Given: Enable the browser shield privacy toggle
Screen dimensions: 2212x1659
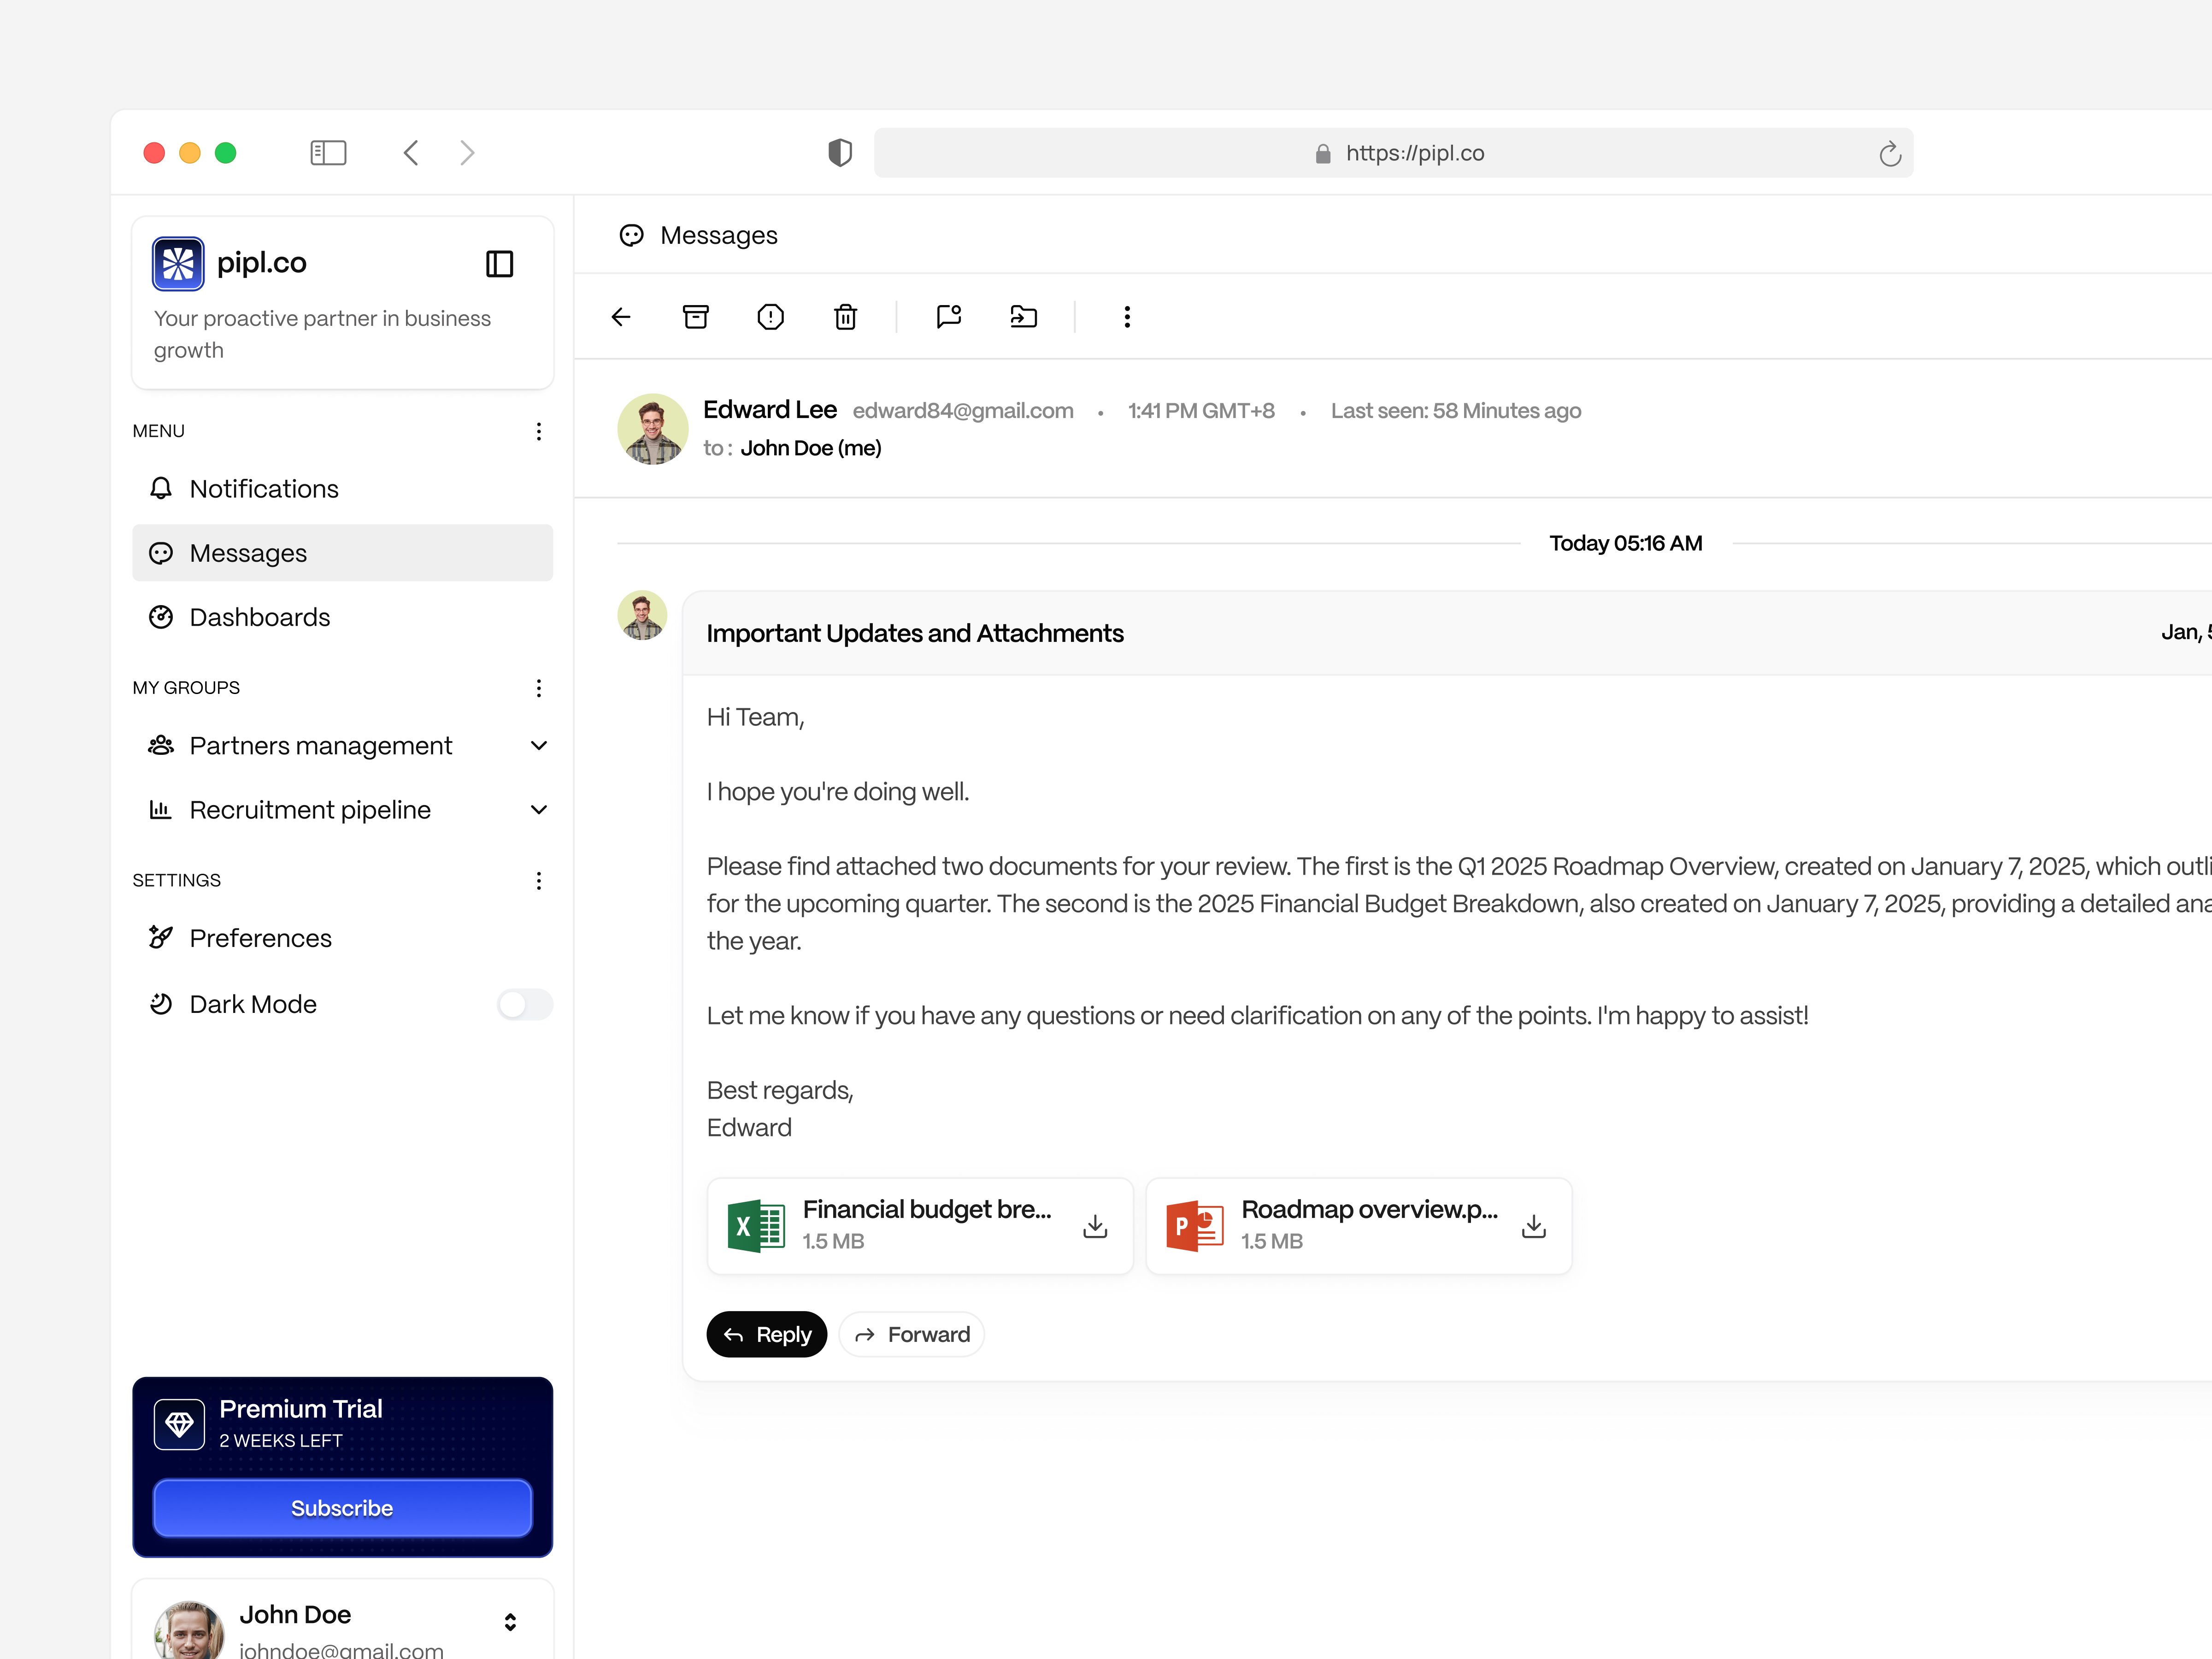Looking at the screenshot, I should (x=839, y=152).
